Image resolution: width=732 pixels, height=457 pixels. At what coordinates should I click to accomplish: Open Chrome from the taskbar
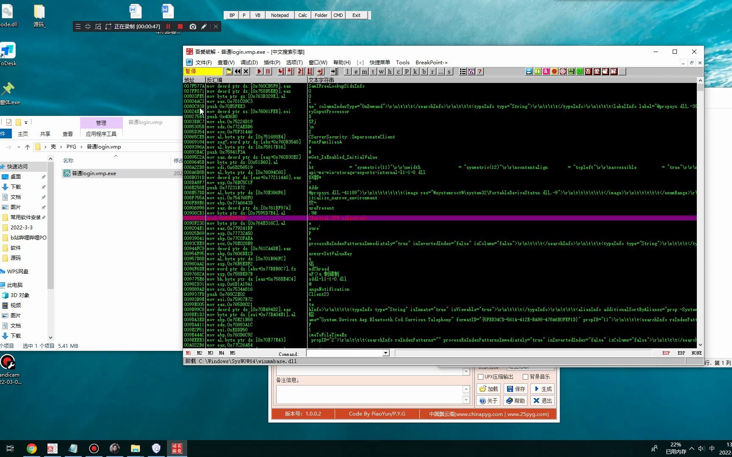32,449
